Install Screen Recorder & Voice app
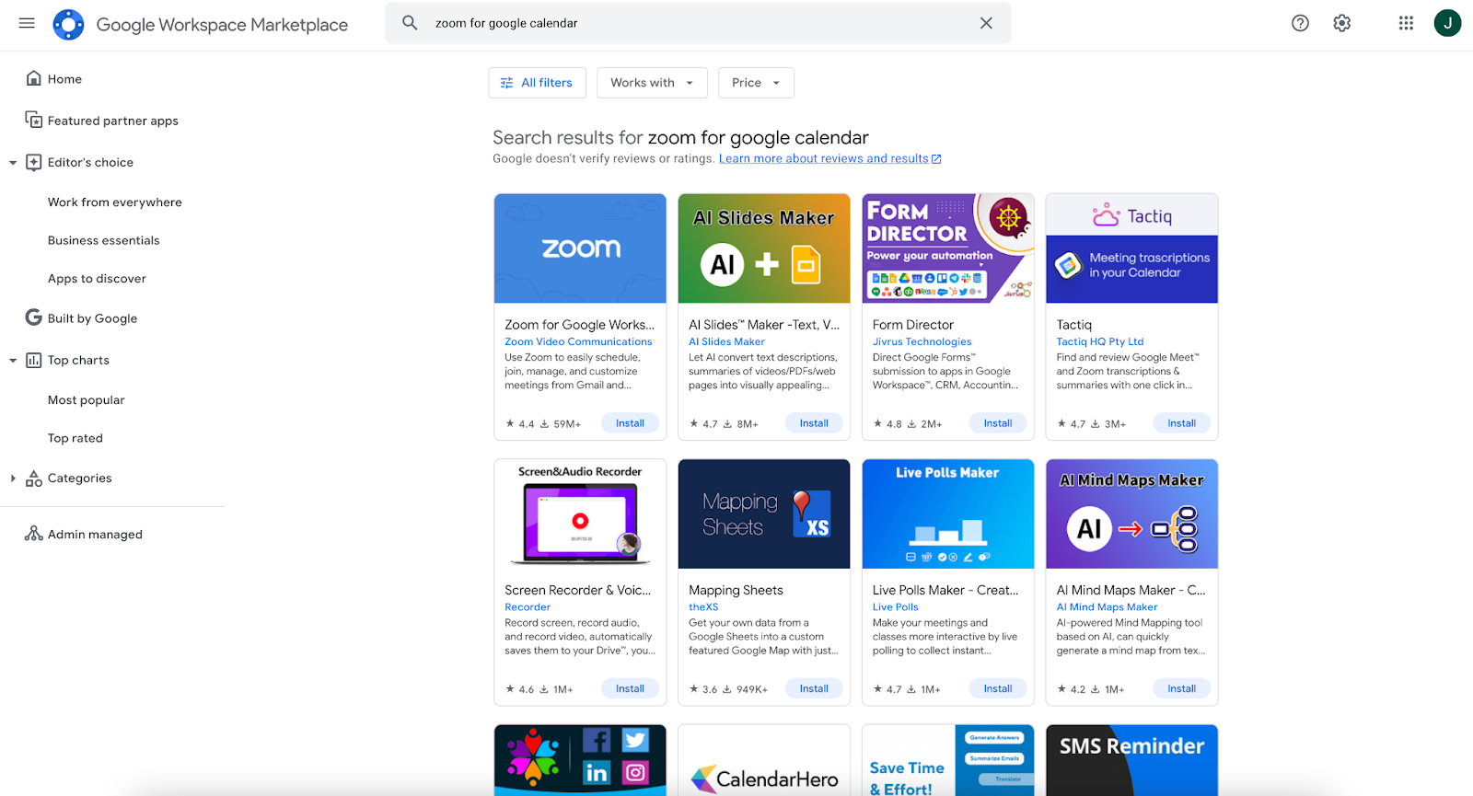The width and height of the screenshot is (1473, 796). pos(630,688)
